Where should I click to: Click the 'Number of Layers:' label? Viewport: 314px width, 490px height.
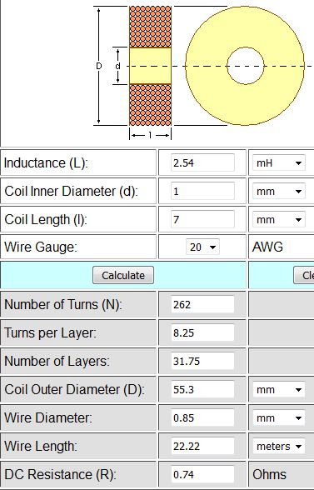pos(57,362)
